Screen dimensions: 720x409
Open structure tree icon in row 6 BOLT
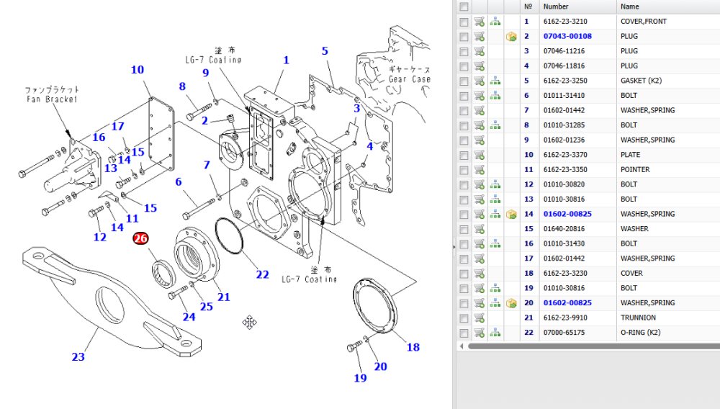point(495,96)
